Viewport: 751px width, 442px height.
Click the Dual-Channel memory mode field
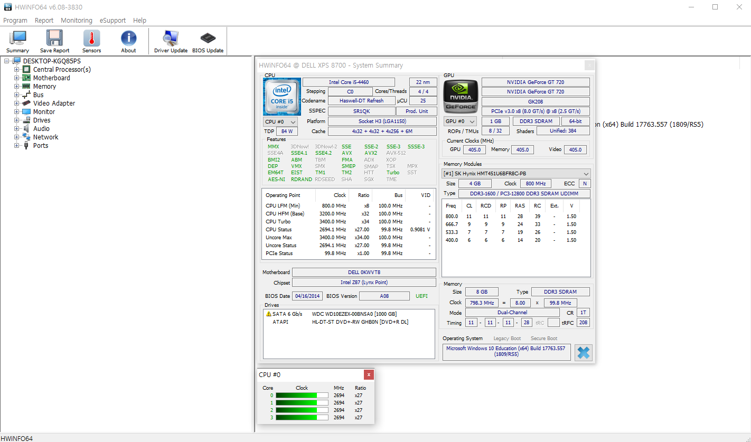coord(512,312)
